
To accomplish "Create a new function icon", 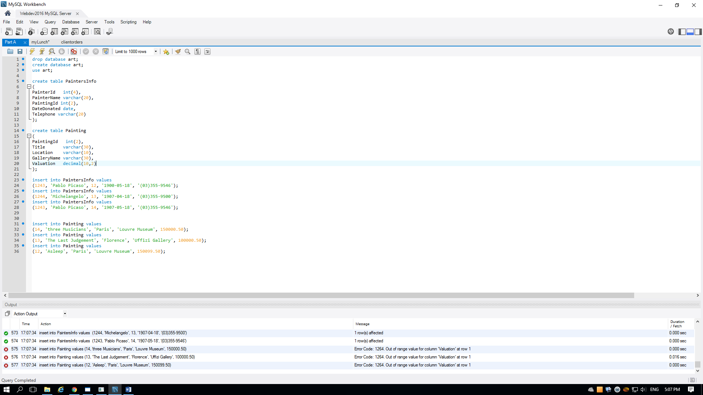I will pos(85,32).
